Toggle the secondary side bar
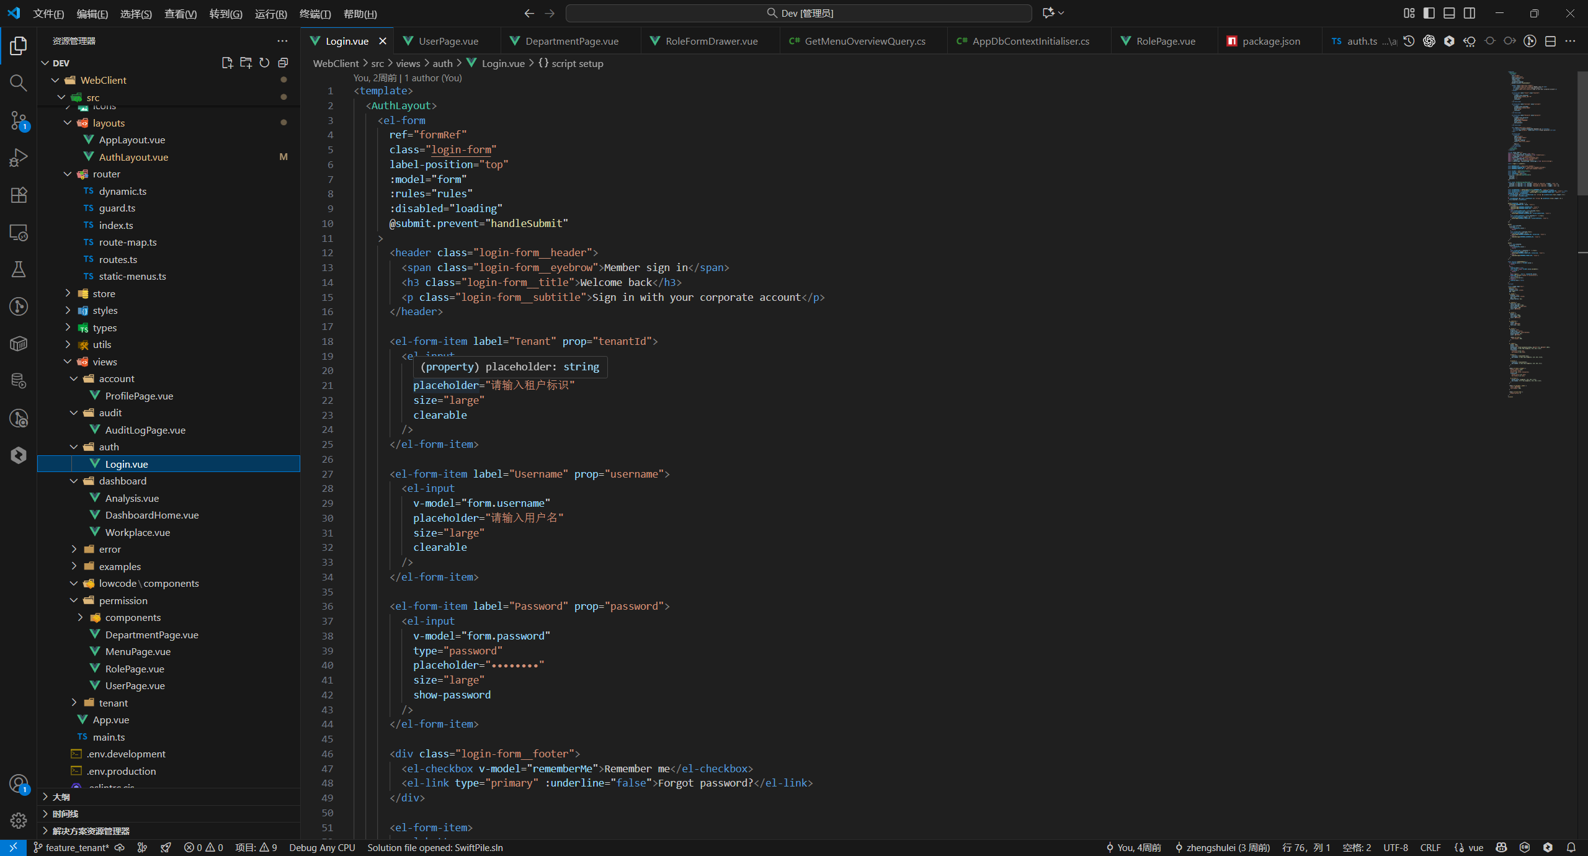The width and height of the screenshot is (1588, 856). coord(1470,13)
